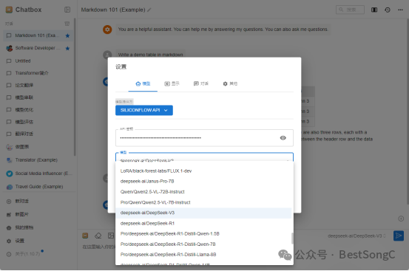
Task: Toggle API key visibility eye icon
Action: click(x=283, y=138)
